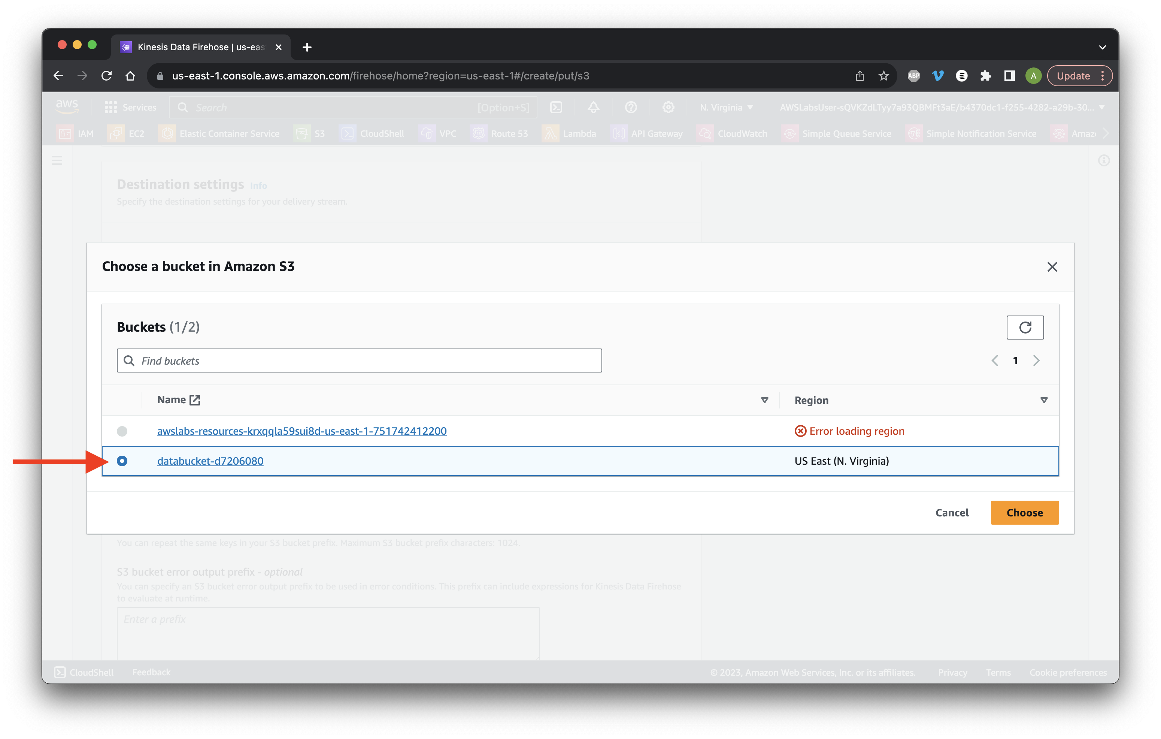Open the Vimeo extension icon

pyautogui.click(x=938, y=76)
